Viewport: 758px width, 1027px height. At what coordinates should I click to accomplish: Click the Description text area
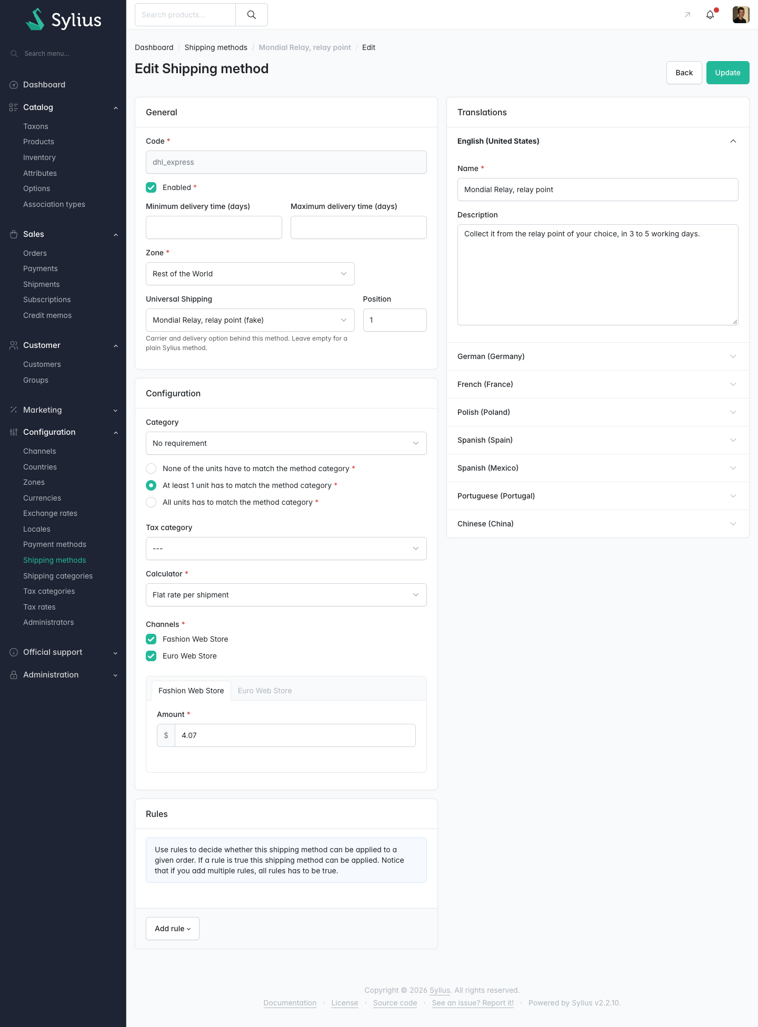pos(598,275)
